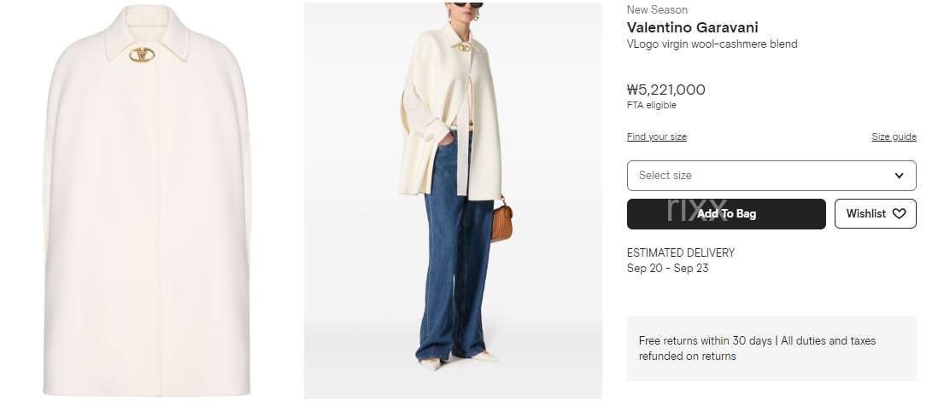Open the Select size dropdown field

point(771,176)
